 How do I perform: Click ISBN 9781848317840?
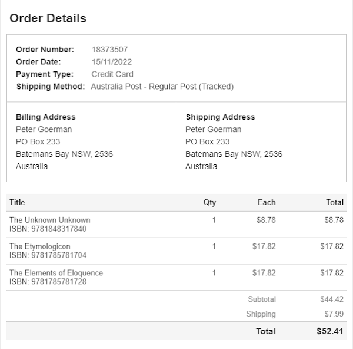[x=48, y=229]
